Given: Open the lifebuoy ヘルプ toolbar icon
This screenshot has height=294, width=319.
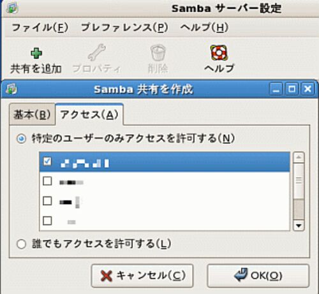Looking at the screenshot, I should 219,52.
